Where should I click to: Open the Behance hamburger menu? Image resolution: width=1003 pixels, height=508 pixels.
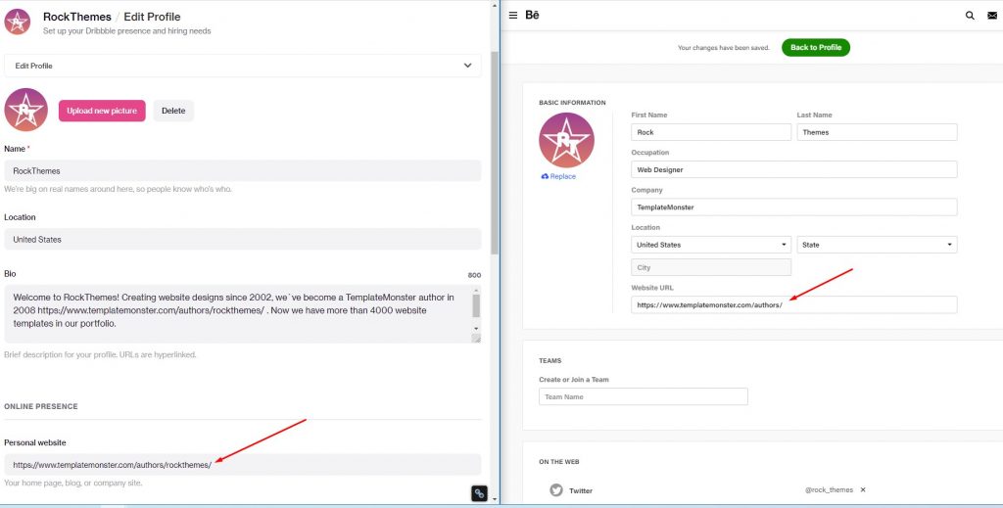coord(514,16)
